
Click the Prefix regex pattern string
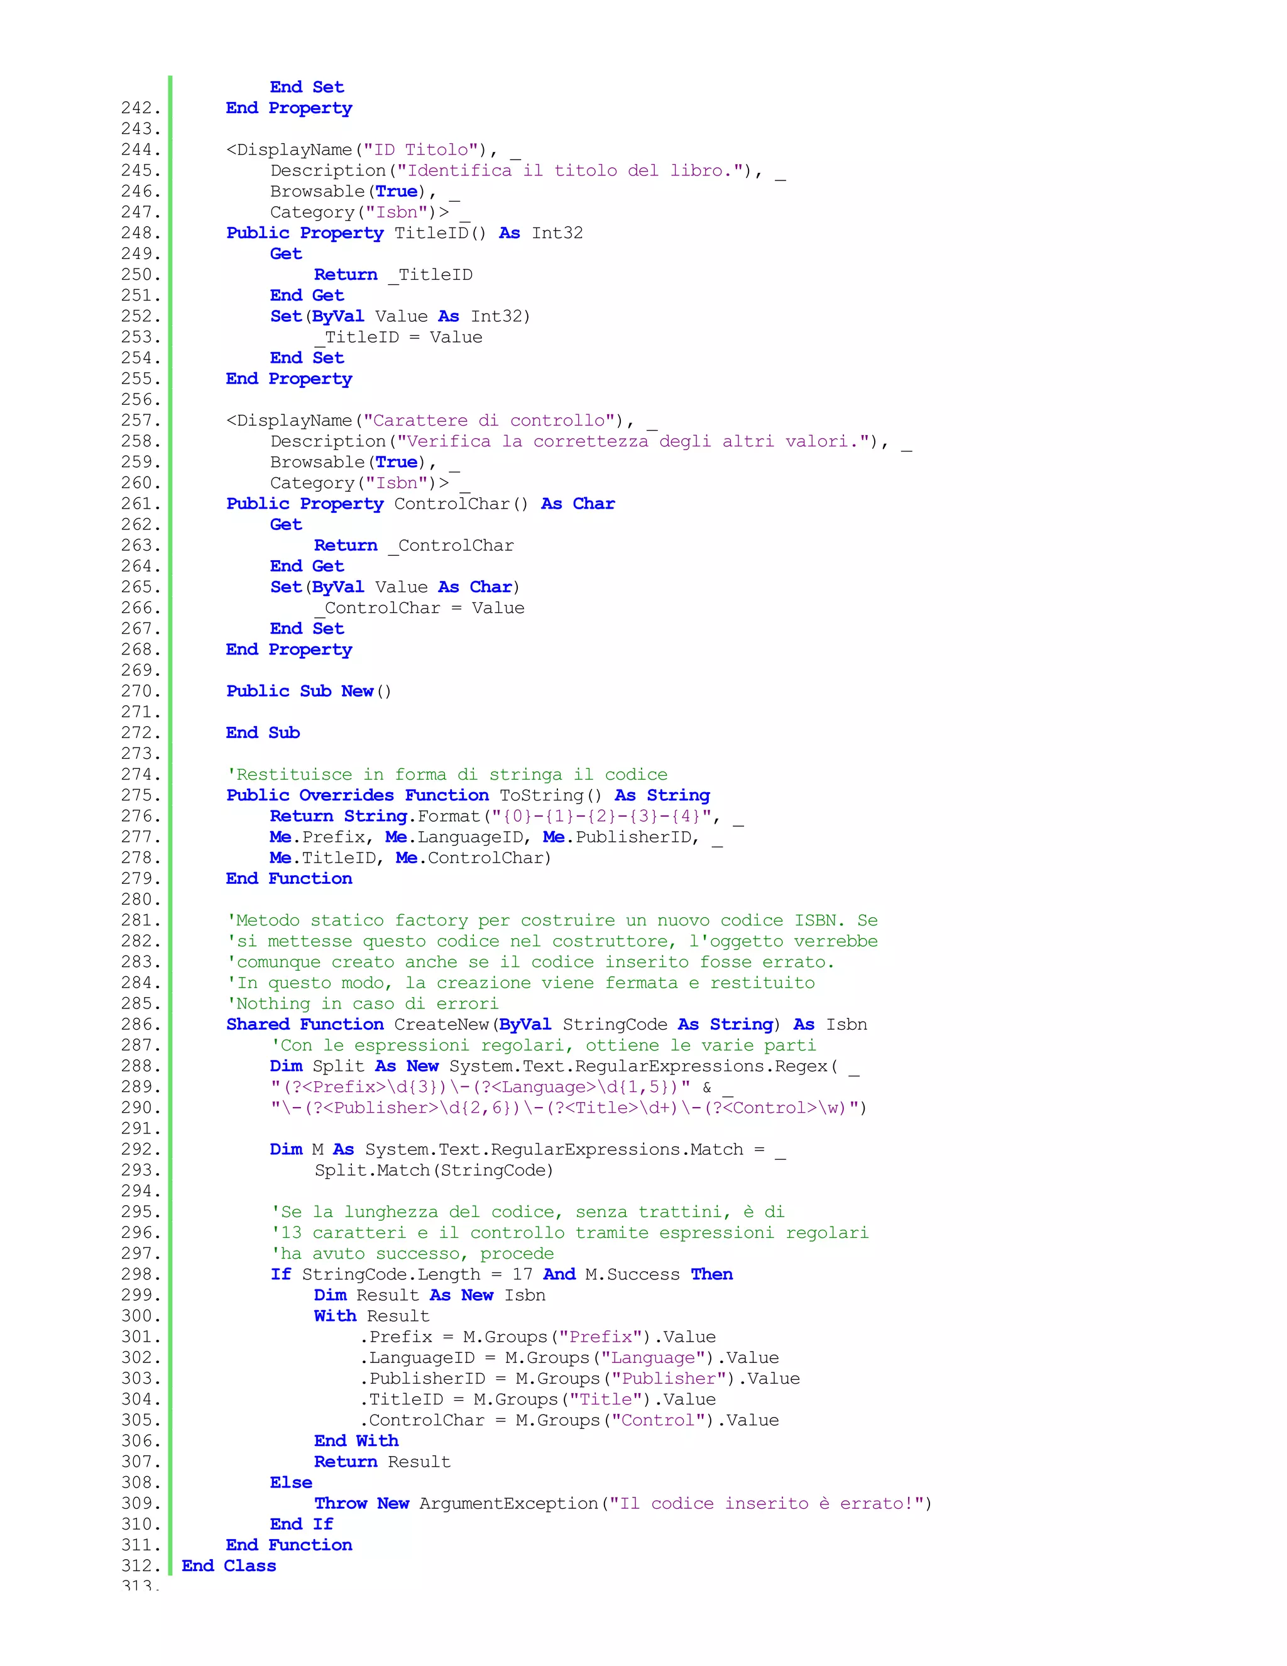tap(480, 1087)
